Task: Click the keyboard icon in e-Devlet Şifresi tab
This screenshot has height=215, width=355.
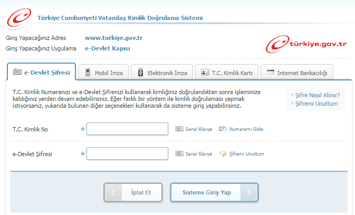Action: coord(17,72)
